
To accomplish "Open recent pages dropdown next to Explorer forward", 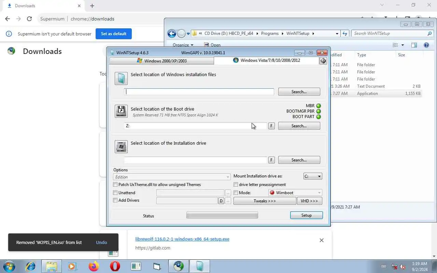I will click(188, 33).
